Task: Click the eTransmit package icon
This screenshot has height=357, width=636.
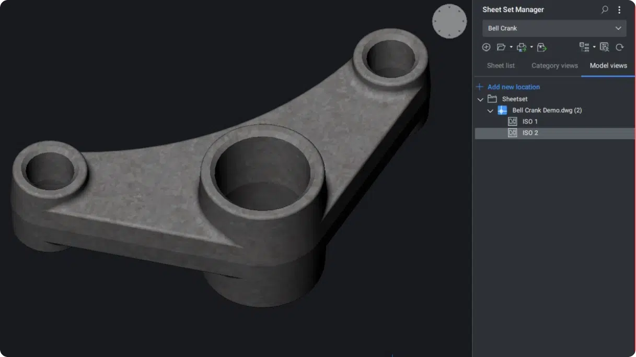Action: pos(541,47)
